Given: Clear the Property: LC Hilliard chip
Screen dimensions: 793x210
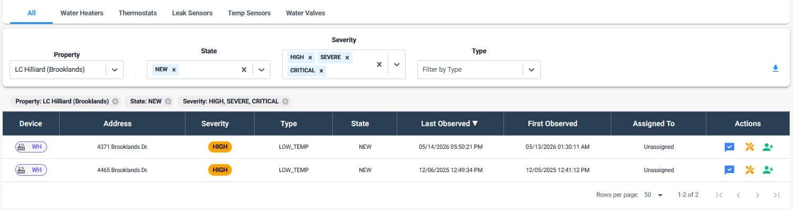Looking at the screenshot, I should coord(115,101).
